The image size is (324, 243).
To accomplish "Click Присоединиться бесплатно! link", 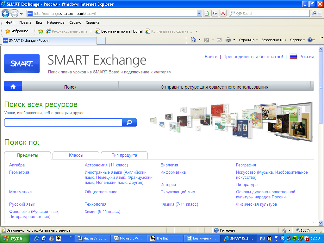I will (x=253, y=57).
